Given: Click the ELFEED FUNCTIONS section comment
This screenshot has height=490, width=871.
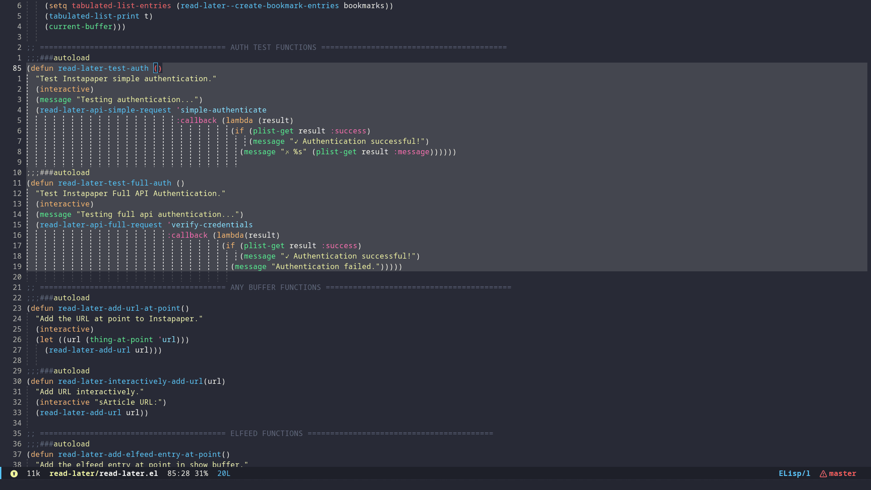Looking at the screenshot, I should click(x=266, y=434).
